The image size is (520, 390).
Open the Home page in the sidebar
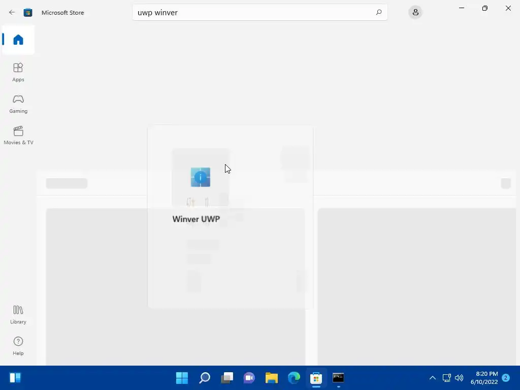pyautogui.click(x=18, y=40)
